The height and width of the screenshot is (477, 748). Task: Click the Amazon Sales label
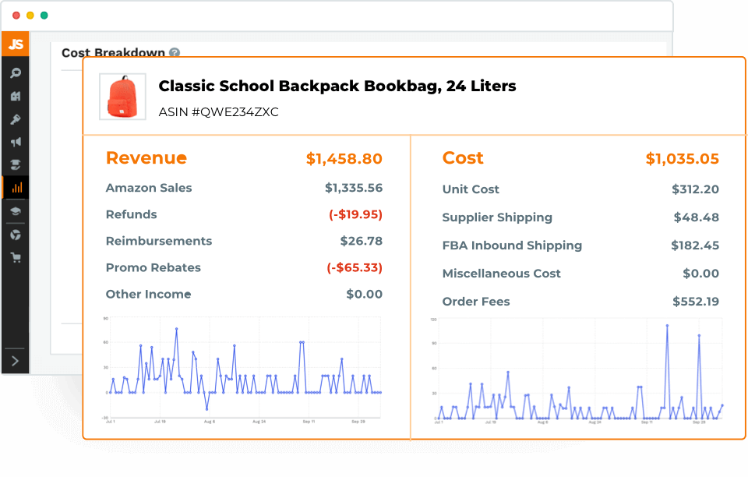point(149,188)
